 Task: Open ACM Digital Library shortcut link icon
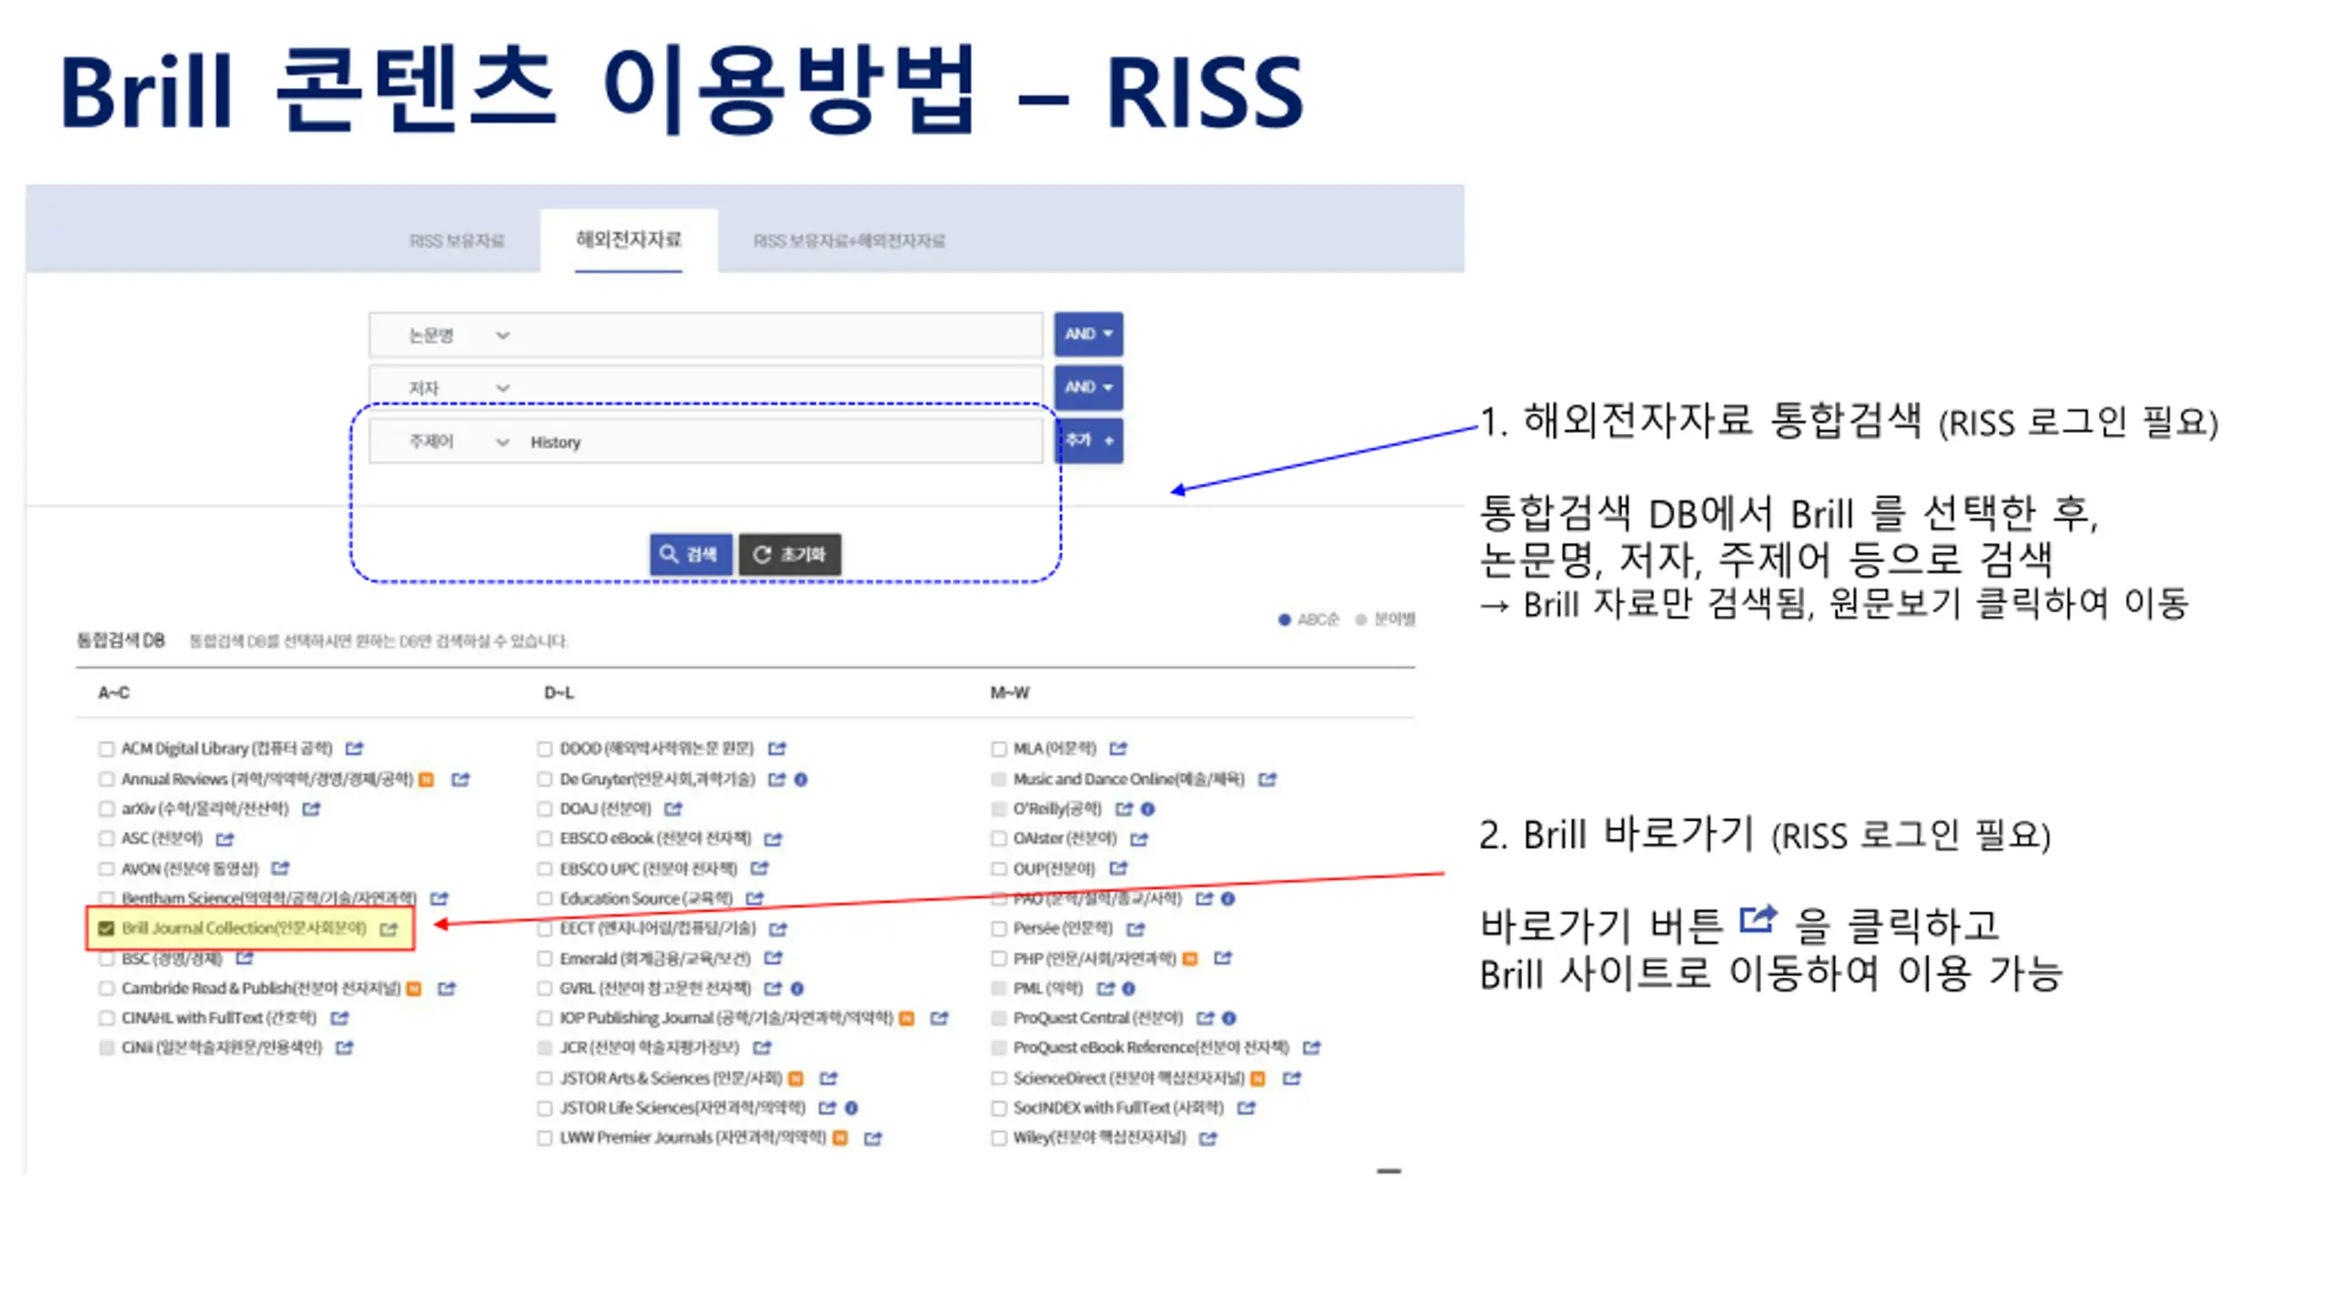[x=355, y=749]
